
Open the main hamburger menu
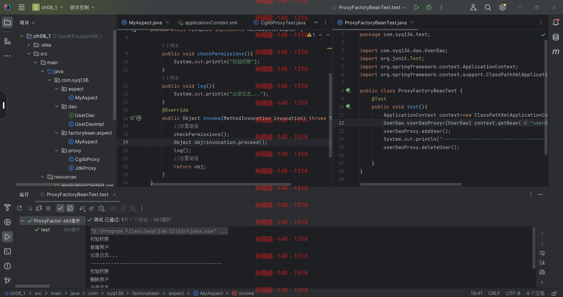22,7
